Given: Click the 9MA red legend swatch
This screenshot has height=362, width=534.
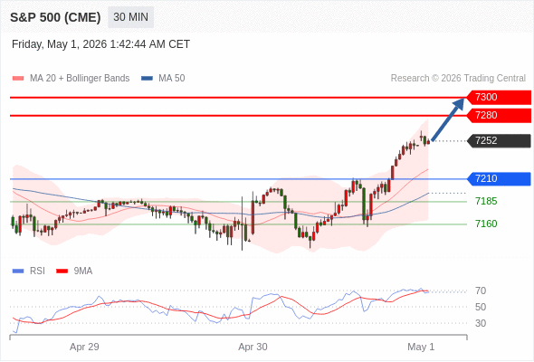Looking at the screenshot, I should pyautogui.click(x=62, y=271).
